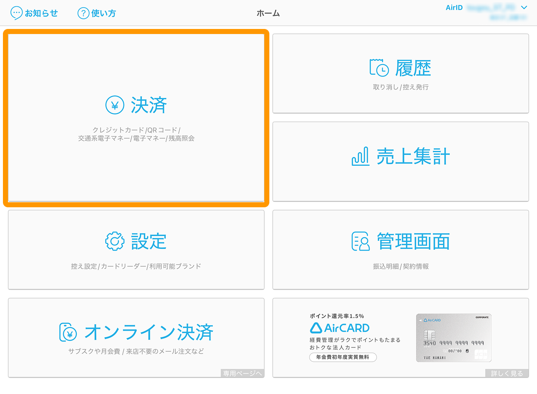Open the AirID account menu label
537x394 pixels.
pyautogui.click(x=454, y=8)
